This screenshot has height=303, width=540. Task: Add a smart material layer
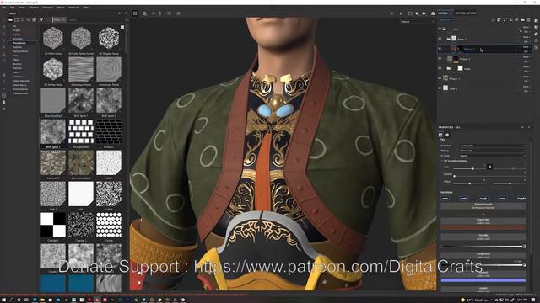(x=516, y=20)
